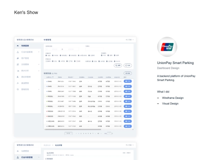The height and width of the screenshot is (160, 214).
Task: Click the scrollbar's right arrow
Action: (x=133, y=130)
